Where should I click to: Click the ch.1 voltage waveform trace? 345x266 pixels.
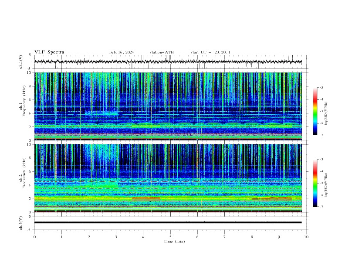[x=168, y=62]
